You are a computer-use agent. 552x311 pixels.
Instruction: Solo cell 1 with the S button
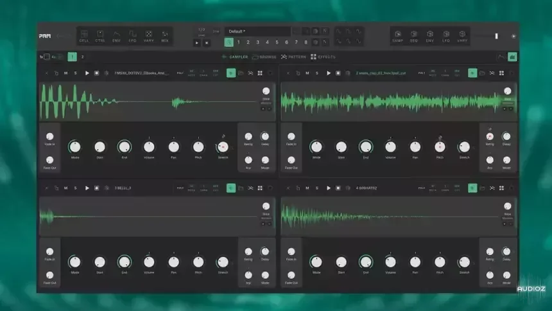point(75,73)
